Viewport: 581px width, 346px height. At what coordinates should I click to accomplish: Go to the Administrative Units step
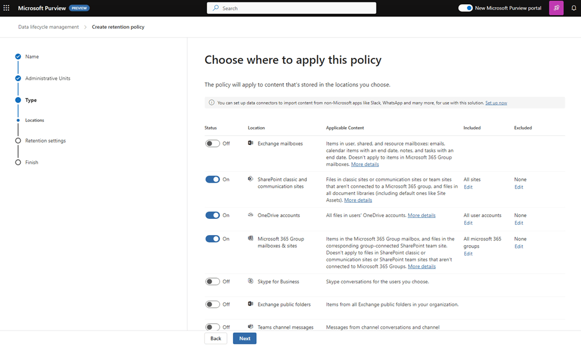[x=48, y=78]
